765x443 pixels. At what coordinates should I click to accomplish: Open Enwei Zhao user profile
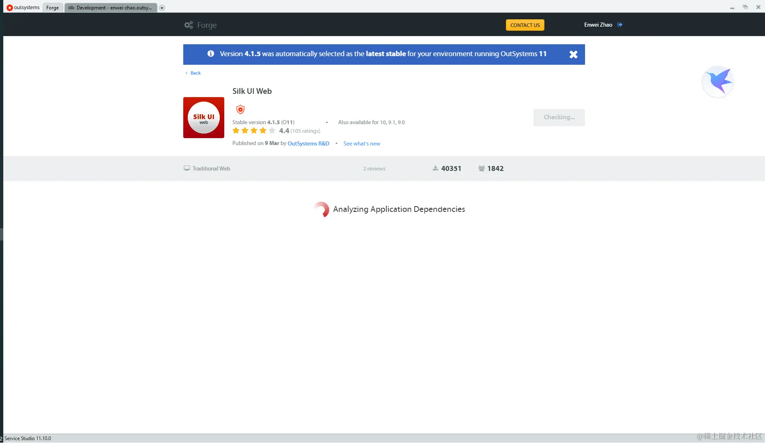click(x=598, y=25)
